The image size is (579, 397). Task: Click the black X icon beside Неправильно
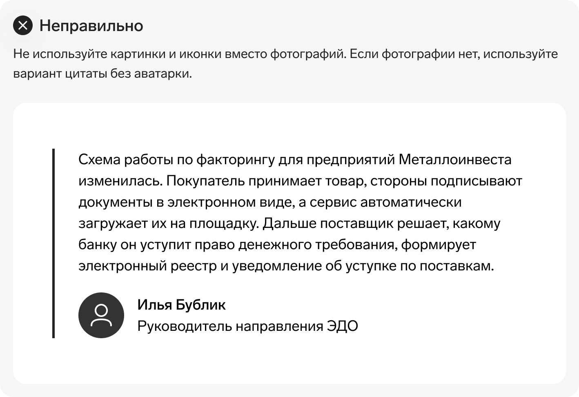tap(23, 25)
